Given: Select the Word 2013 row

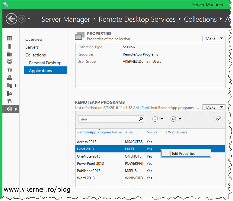Looking at the screenshot, I should tap(150, 178).
